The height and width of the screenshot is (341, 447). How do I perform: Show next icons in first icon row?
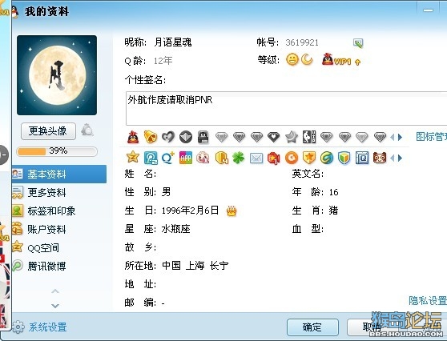(x=401, y=138)
